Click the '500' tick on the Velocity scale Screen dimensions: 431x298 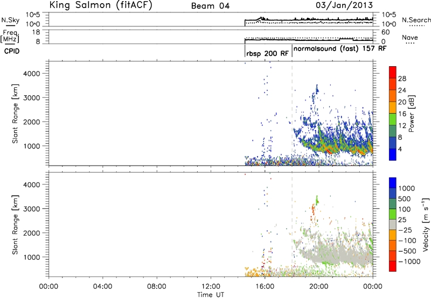tap(405, 198)
